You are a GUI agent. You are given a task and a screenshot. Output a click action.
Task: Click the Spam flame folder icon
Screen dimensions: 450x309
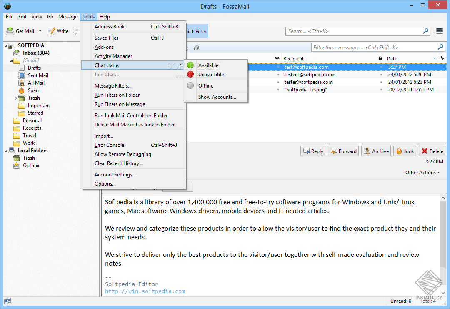[x=22, y=90]
